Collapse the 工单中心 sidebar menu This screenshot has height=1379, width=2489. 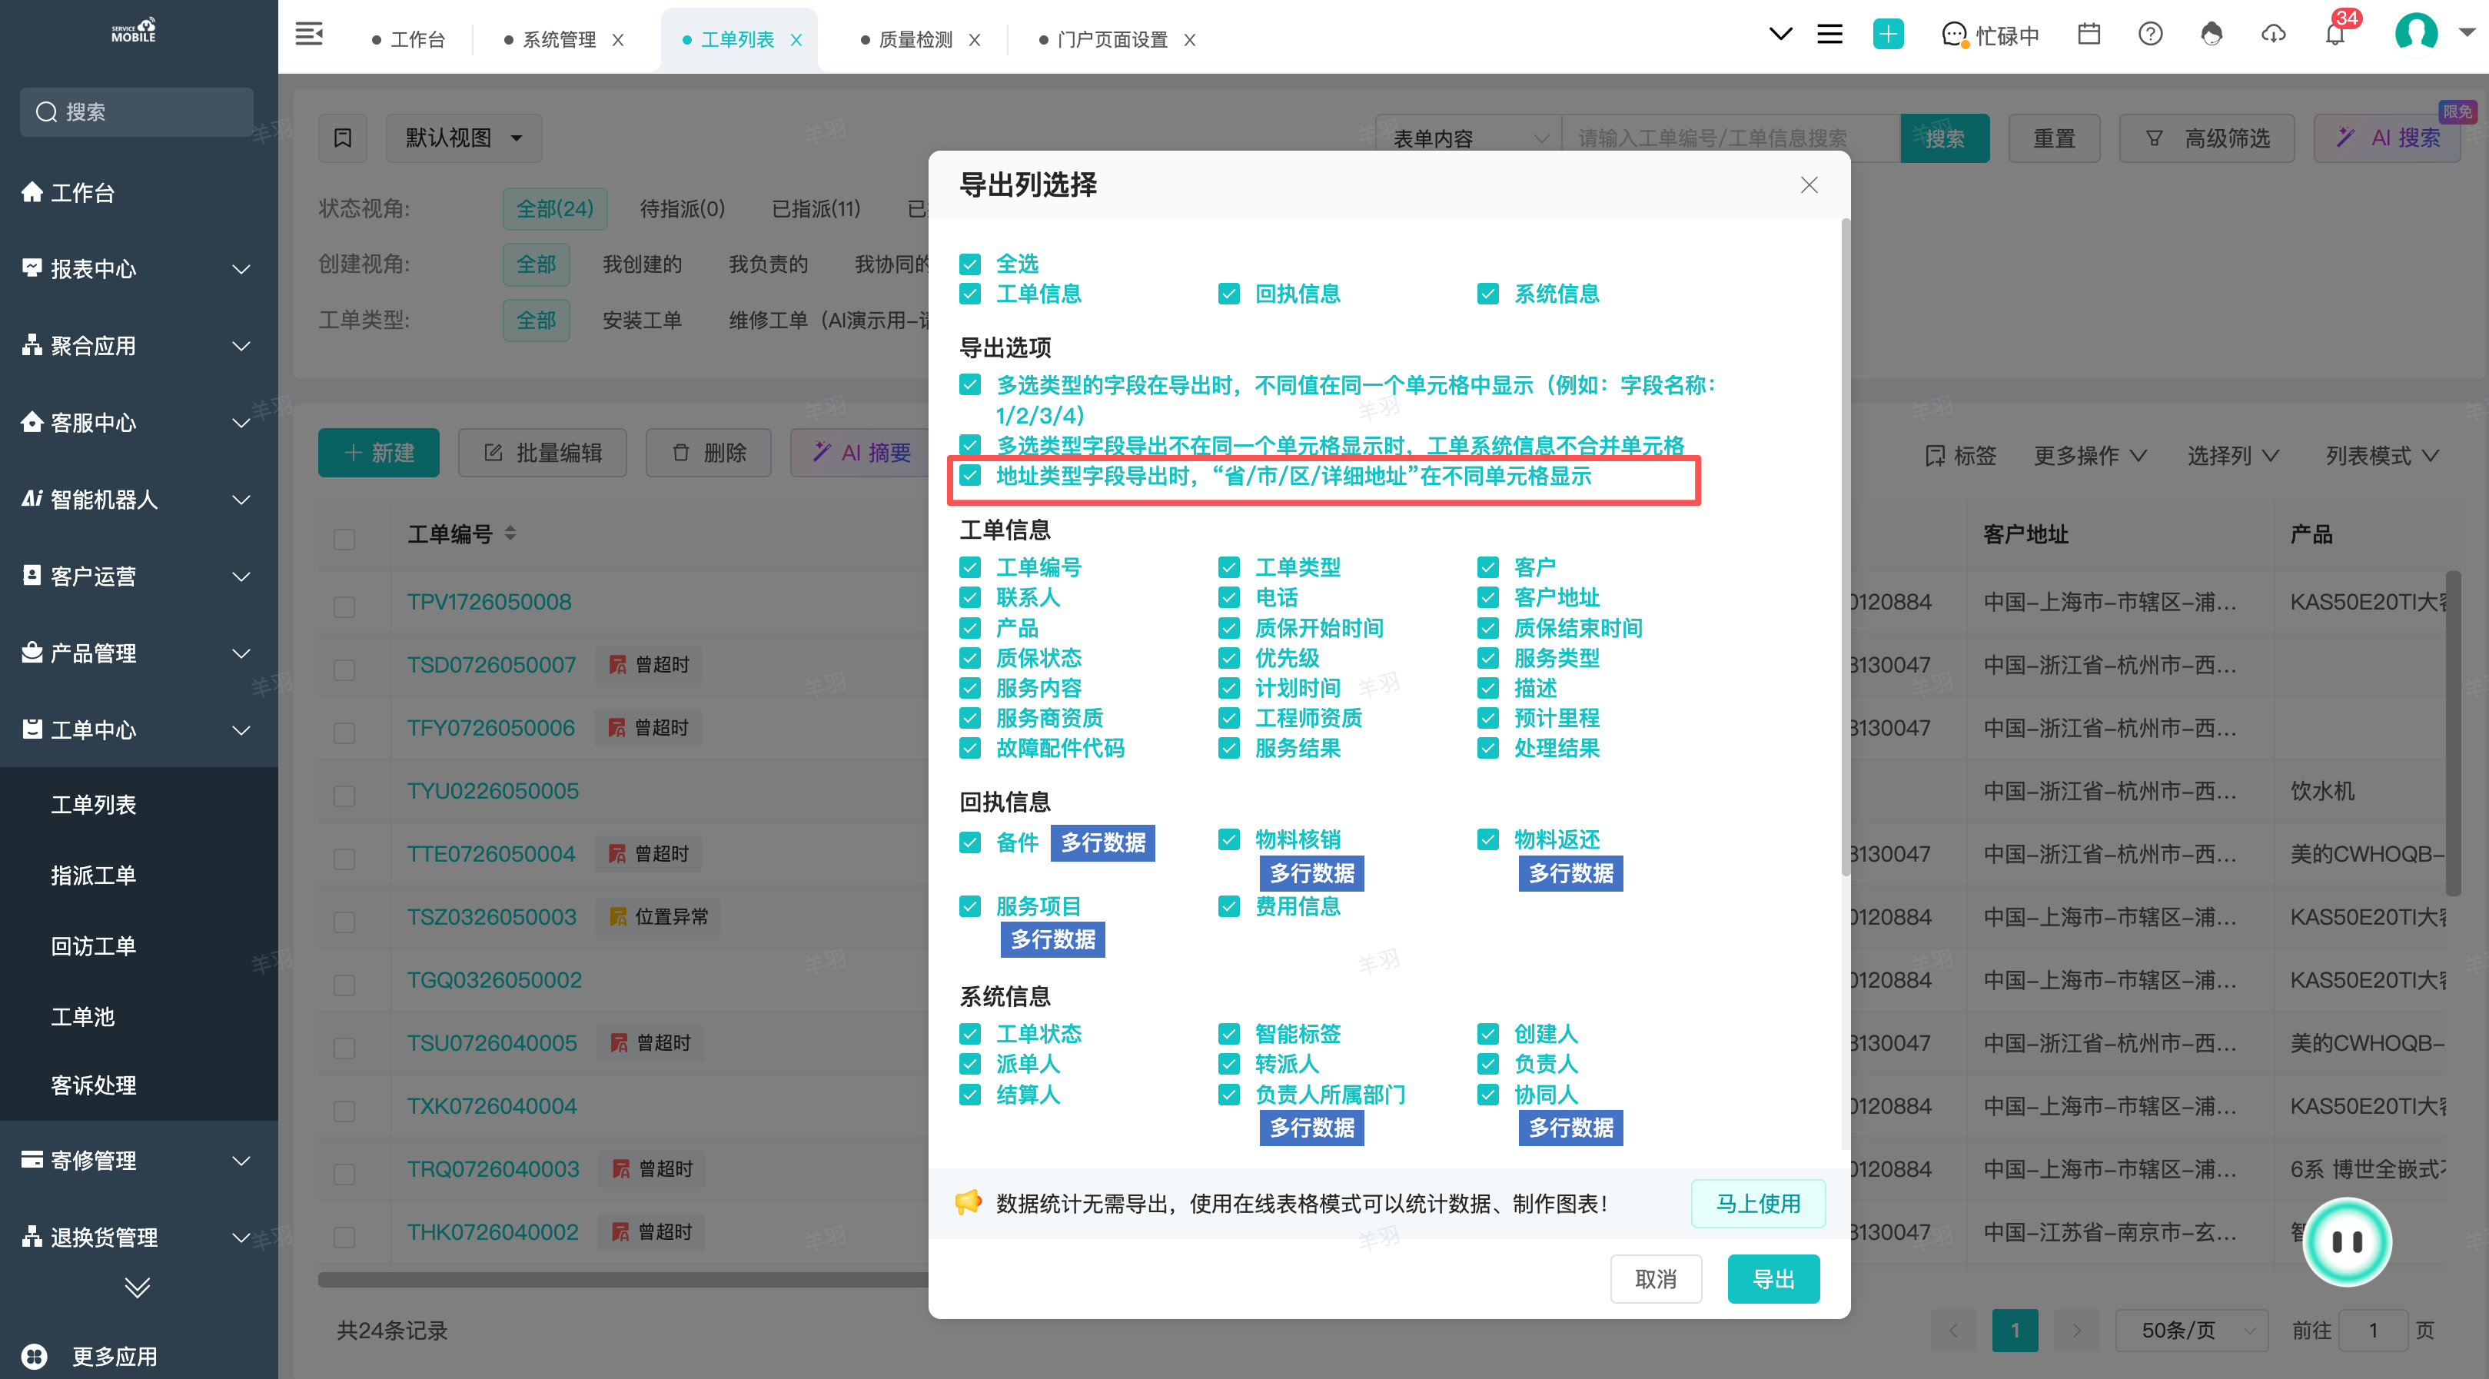coord(139,729)
